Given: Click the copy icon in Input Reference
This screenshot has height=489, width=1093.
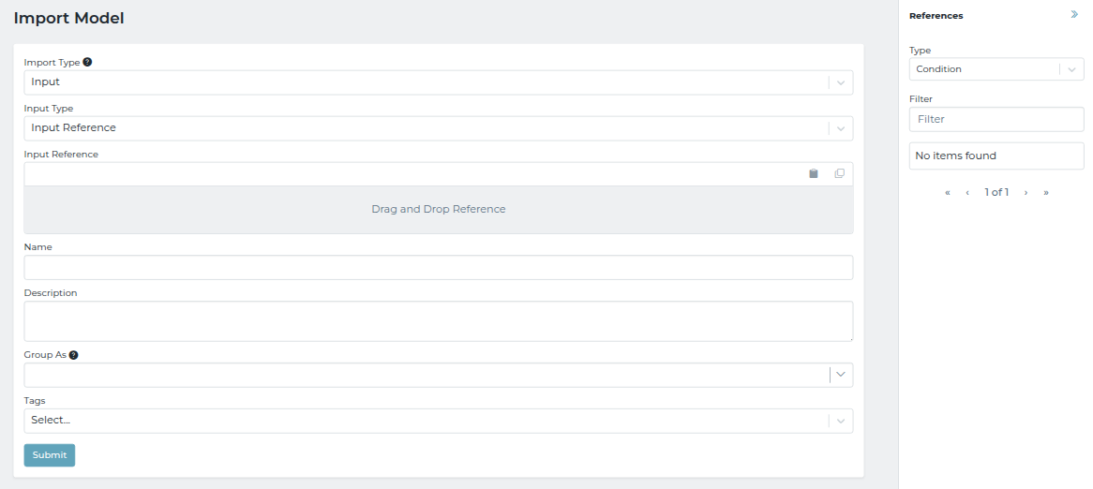Looking at the screenshot, I should tap(839, 173).
